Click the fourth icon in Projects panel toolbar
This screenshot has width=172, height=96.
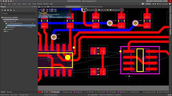tap(11, 10)
